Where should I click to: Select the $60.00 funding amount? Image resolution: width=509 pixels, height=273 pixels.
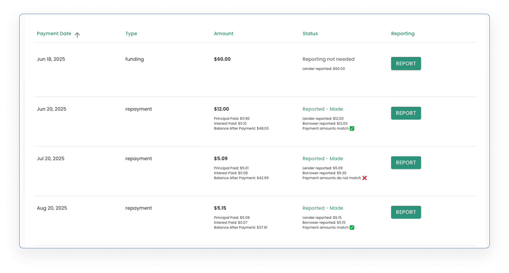click(222, 59)
